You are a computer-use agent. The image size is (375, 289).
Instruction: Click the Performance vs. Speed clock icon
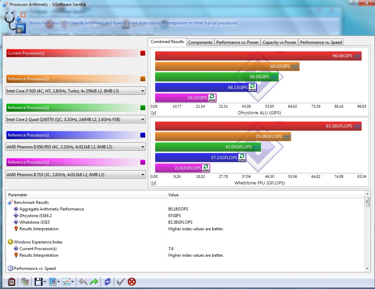coord(10,268)
